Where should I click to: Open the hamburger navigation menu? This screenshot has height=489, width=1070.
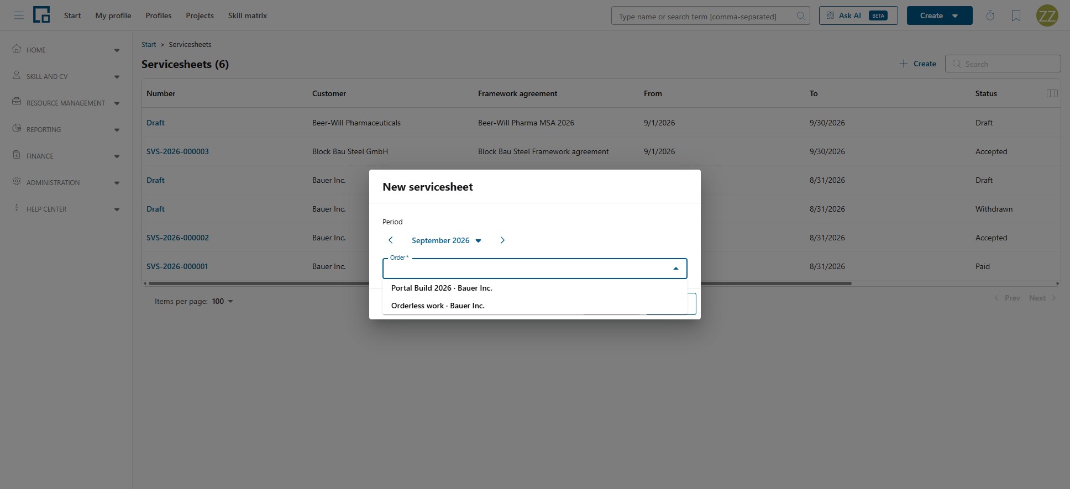click(19, 15)
